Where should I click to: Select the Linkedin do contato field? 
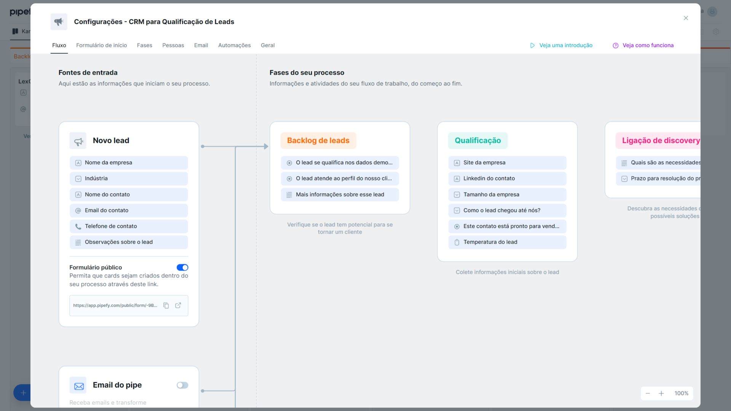coord(507,178)
